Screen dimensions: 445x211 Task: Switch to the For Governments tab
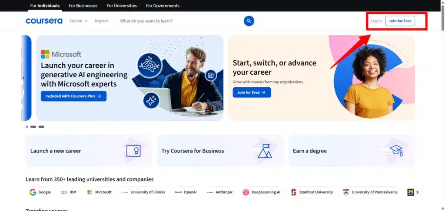[163, 6]
